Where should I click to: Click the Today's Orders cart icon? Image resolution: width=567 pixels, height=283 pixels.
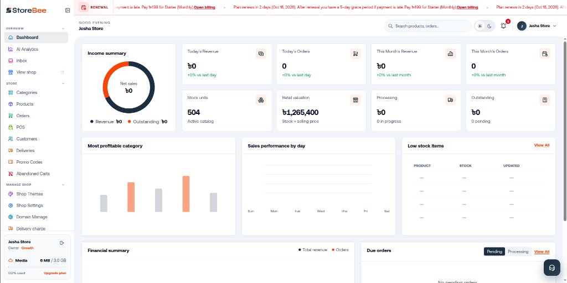tap(355, 54)
